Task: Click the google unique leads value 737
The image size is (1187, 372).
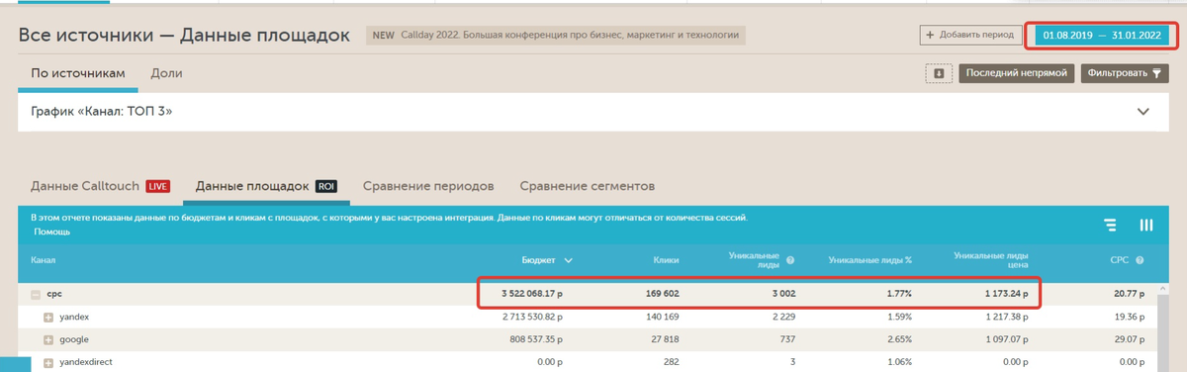Action: pos(787,339)
